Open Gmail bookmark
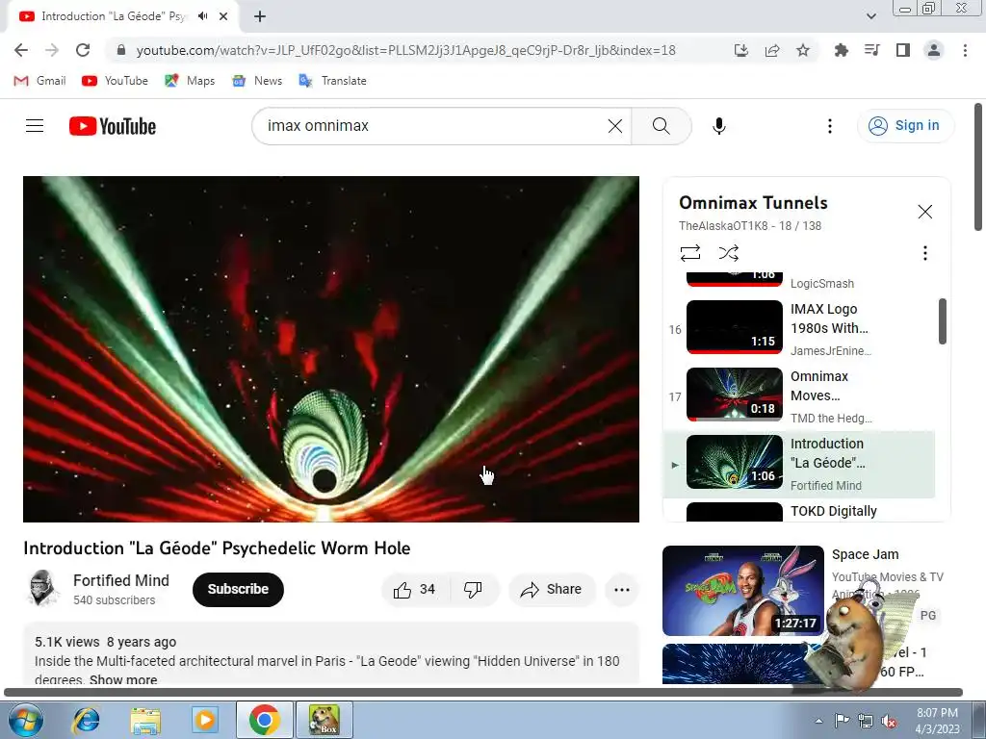This screenshot has height=739, width=986. [39, 81]
